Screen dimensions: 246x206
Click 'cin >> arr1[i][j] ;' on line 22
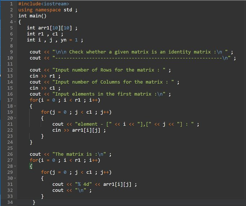[79, 130]
